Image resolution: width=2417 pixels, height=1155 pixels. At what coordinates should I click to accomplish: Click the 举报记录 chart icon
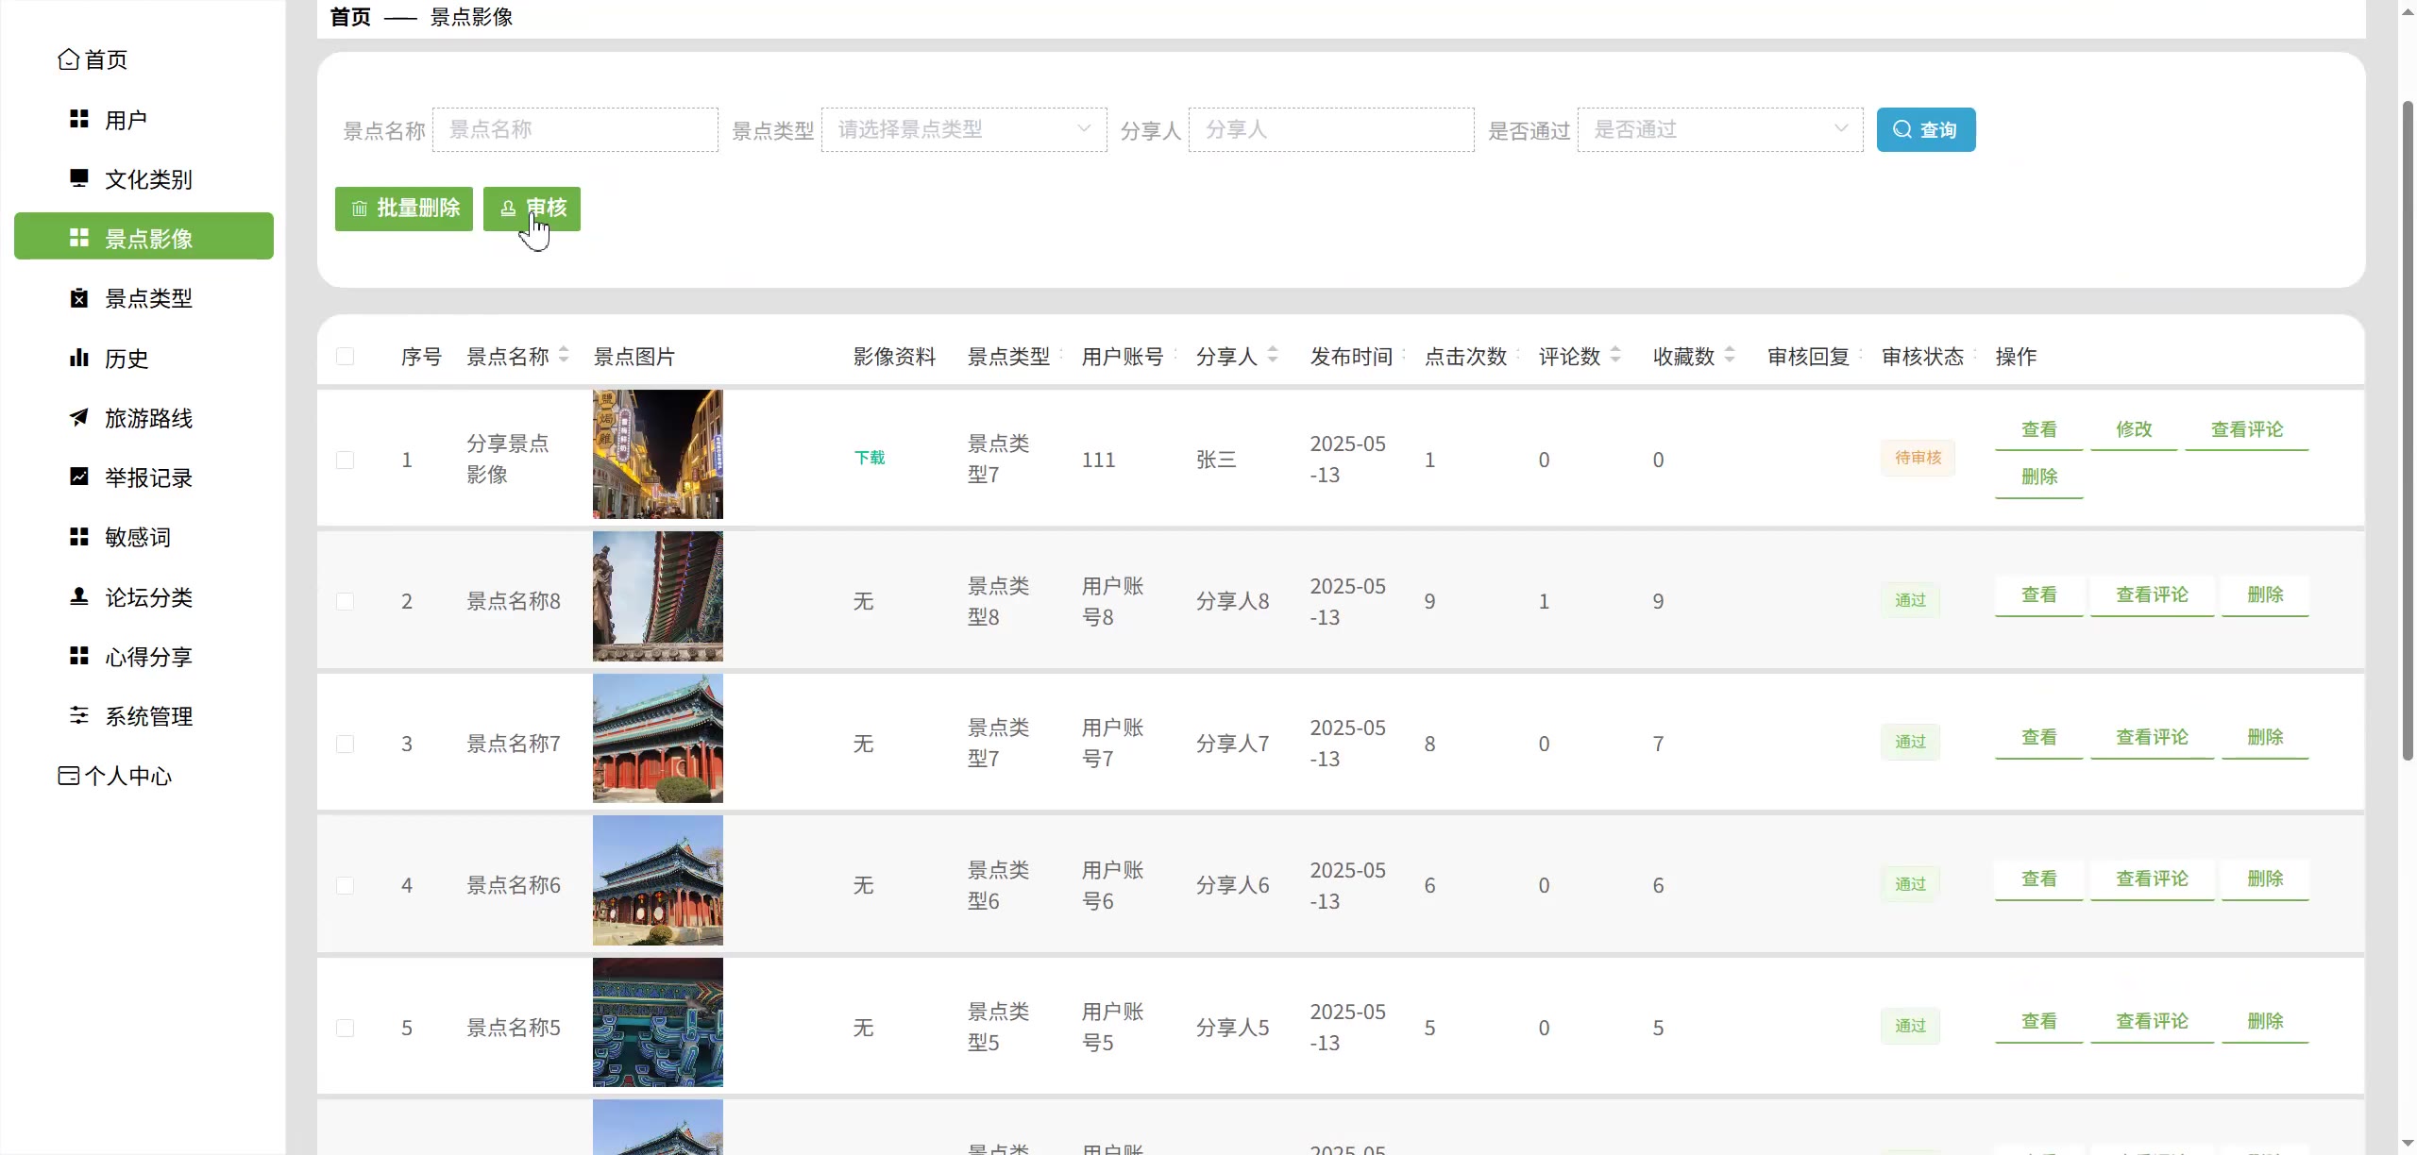pos(79,477)
